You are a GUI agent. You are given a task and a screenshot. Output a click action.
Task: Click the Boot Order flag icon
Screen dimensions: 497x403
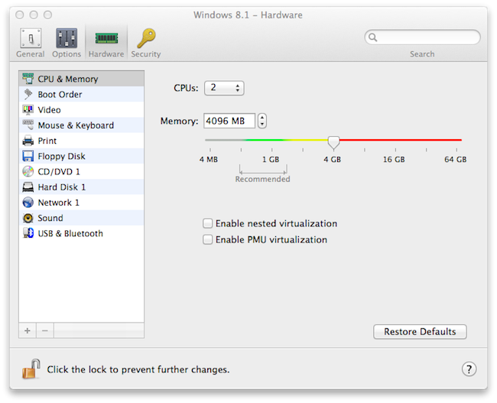[28, 94]
